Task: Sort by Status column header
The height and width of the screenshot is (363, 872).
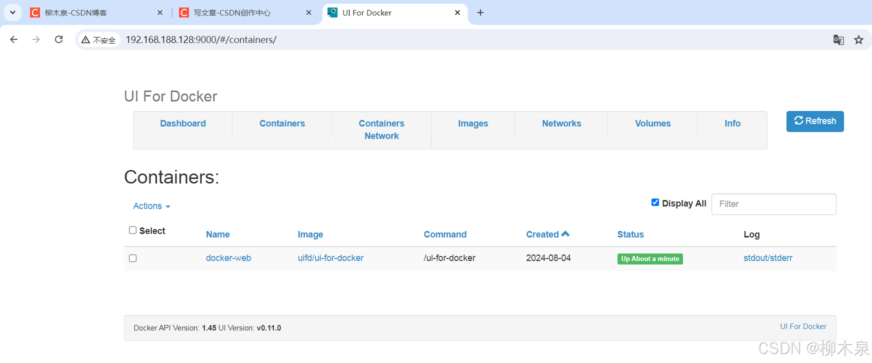Action: 630,234
